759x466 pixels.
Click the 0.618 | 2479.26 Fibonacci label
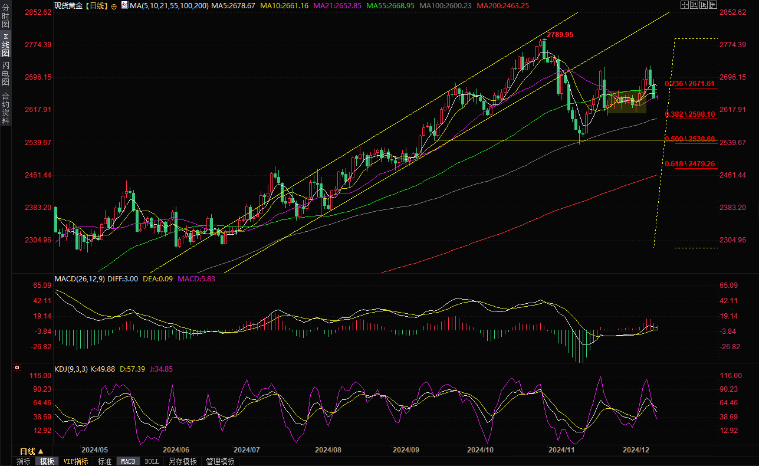click(x=689, y=163)
